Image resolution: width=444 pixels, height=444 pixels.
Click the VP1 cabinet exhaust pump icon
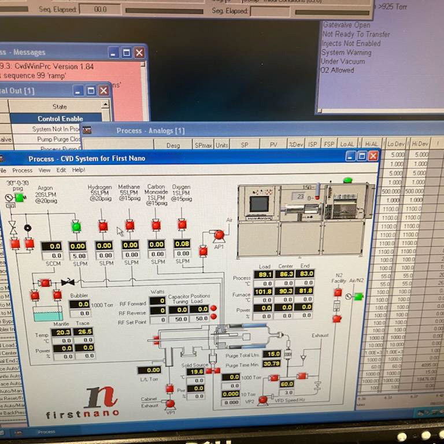pos(170,404)
